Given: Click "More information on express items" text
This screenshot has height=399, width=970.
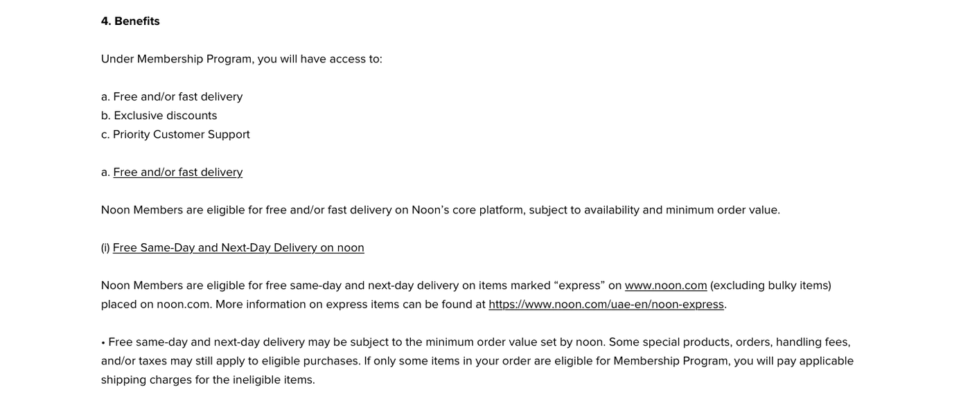Looking at the screenshot, I should (x=292, y=304).
